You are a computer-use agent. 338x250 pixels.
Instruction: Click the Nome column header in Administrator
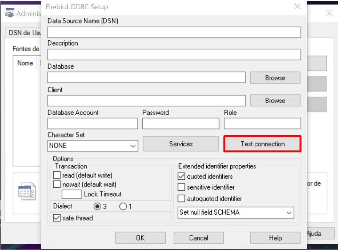tap(25, 63)
